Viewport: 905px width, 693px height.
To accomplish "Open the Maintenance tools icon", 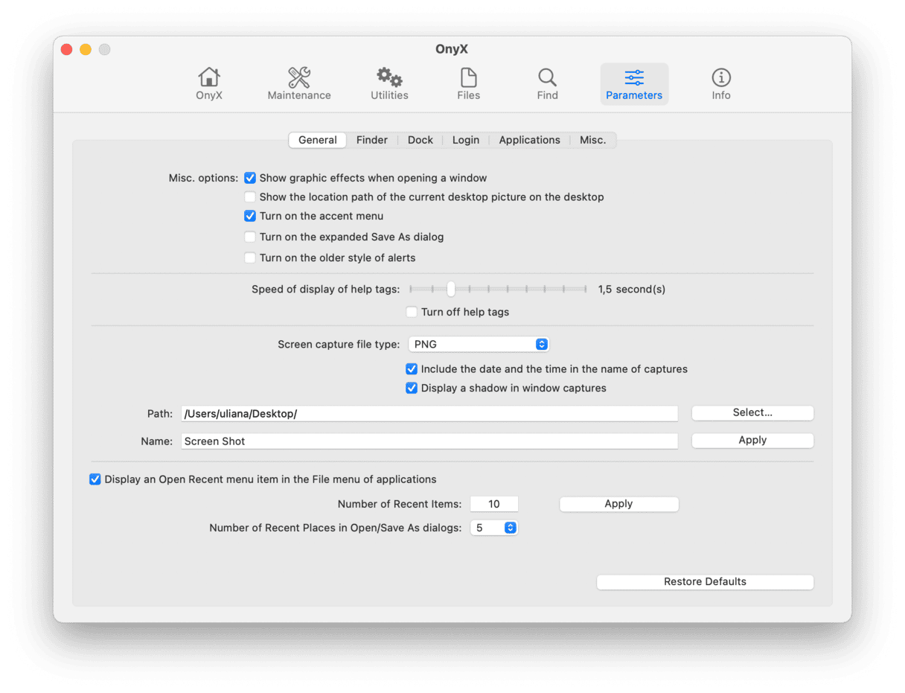I will coord(299,77).
